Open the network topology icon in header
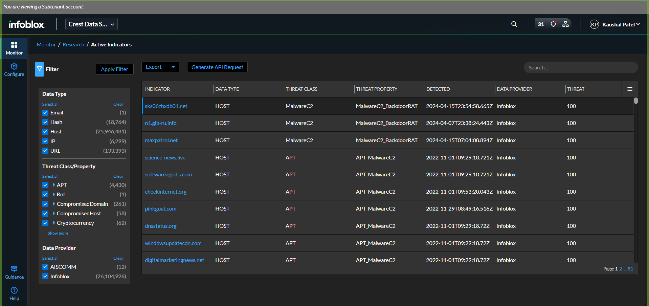The width and height of the screenshot is (649, 306). coord(565,24)
